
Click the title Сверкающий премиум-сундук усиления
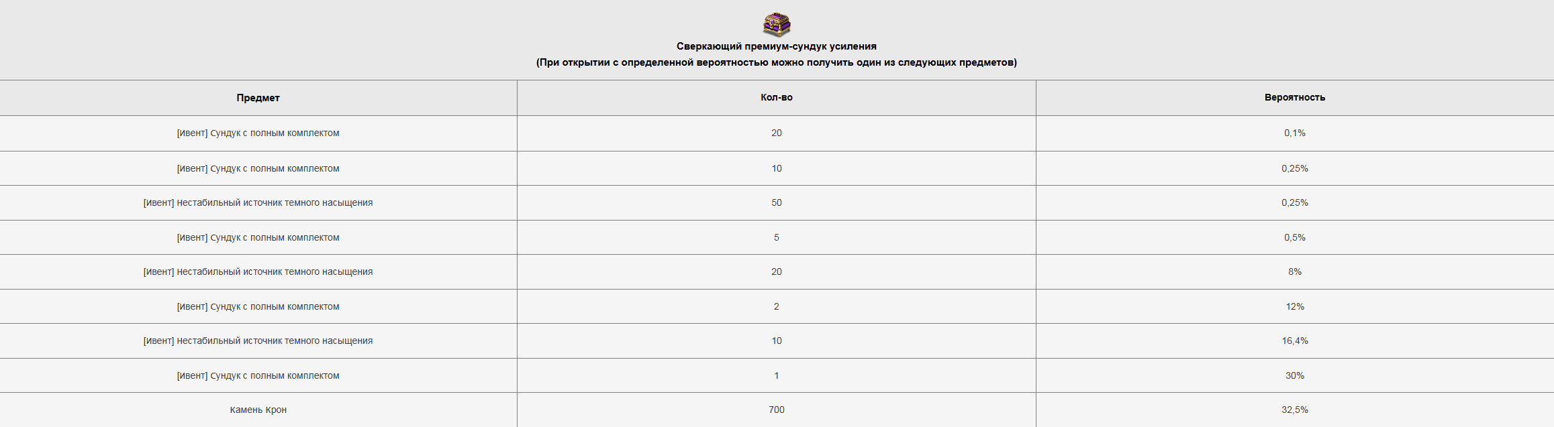pyautogui.click(x=777, y=46)
